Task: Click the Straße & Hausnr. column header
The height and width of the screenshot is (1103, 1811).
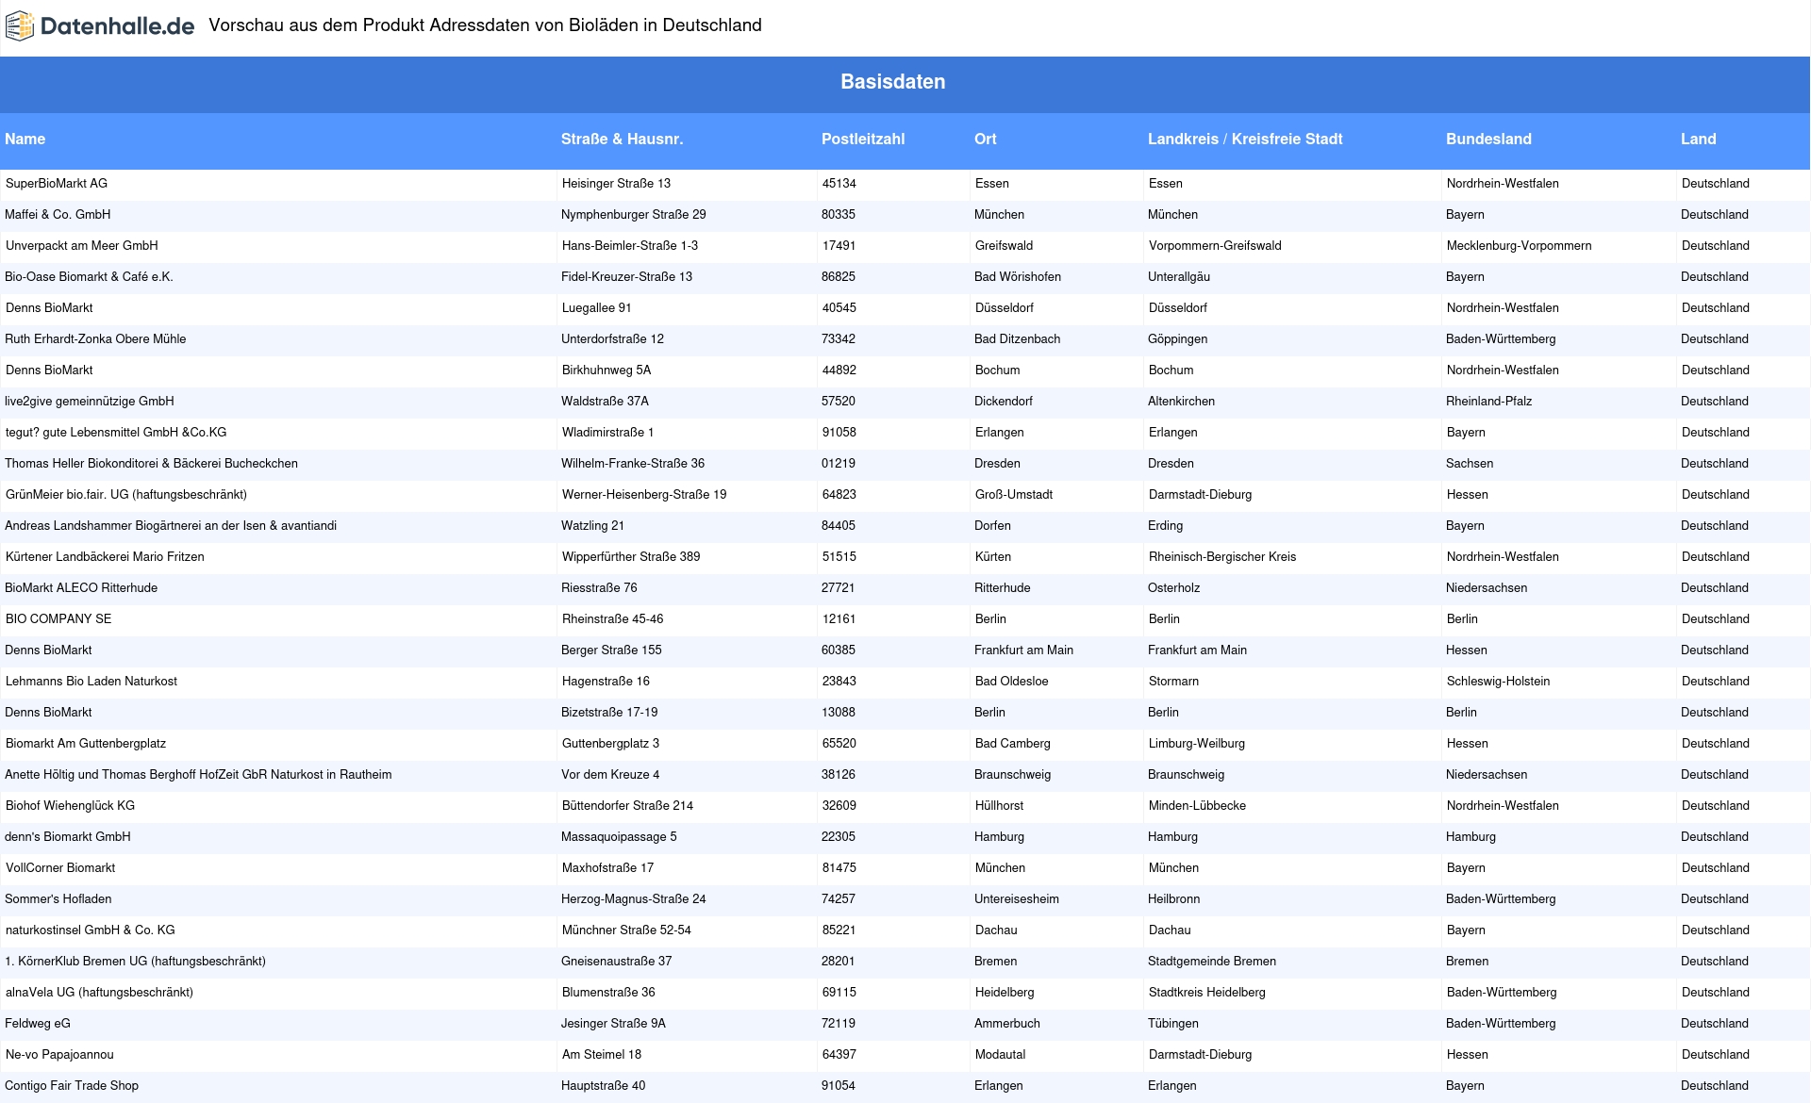Action: tap(622, 140)
